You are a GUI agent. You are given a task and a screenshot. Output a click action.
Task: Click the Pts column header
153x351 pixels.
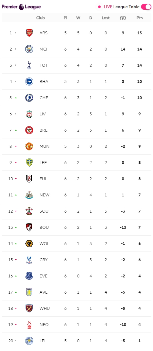point(140,18)
